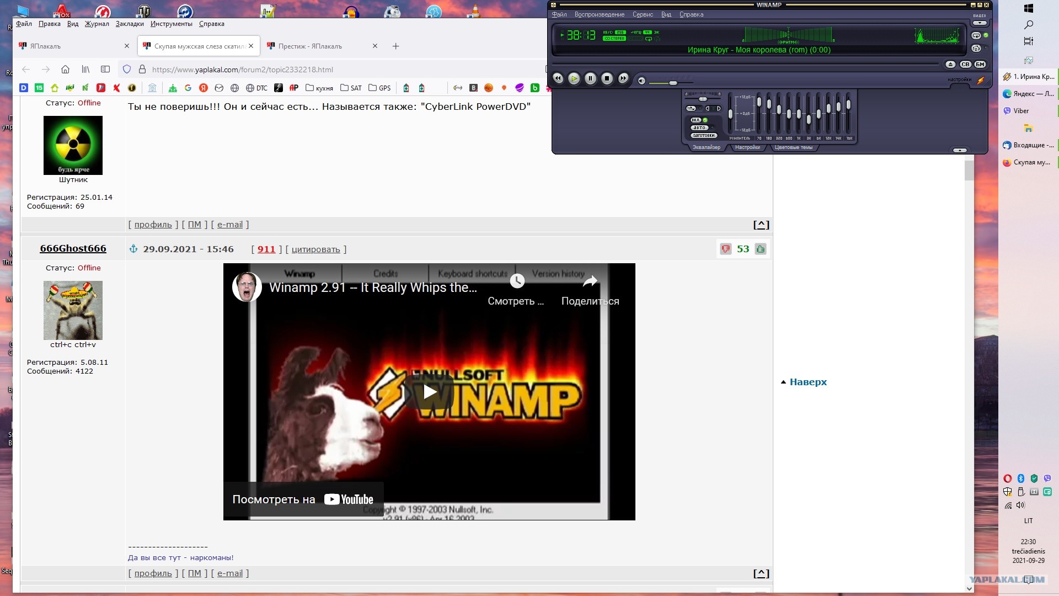The image size is (1059, 596).
Task: Toggle Firefox sidebar icon
Action: point(105,70)
